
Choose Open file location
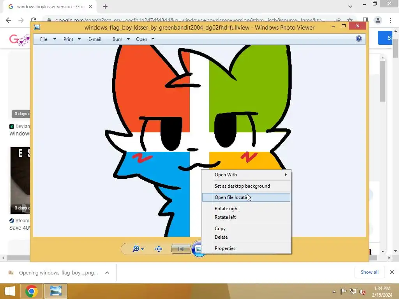(x=246, y=197)
